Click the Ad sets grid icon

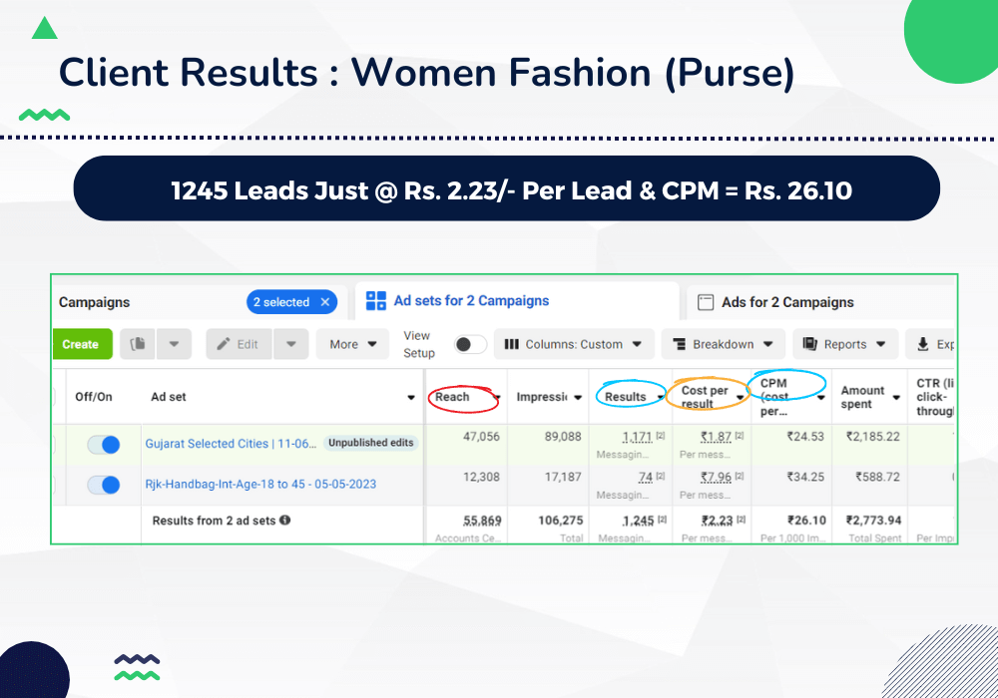pos(376,301)
